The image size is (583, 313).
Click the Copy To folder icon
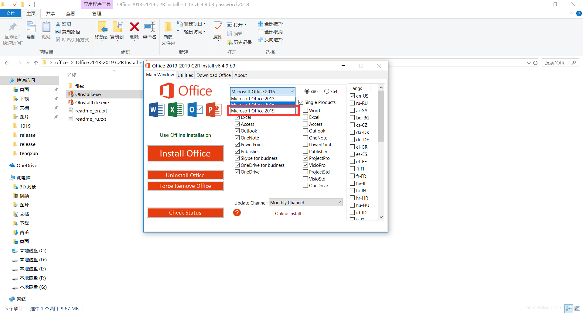(117, 27)
